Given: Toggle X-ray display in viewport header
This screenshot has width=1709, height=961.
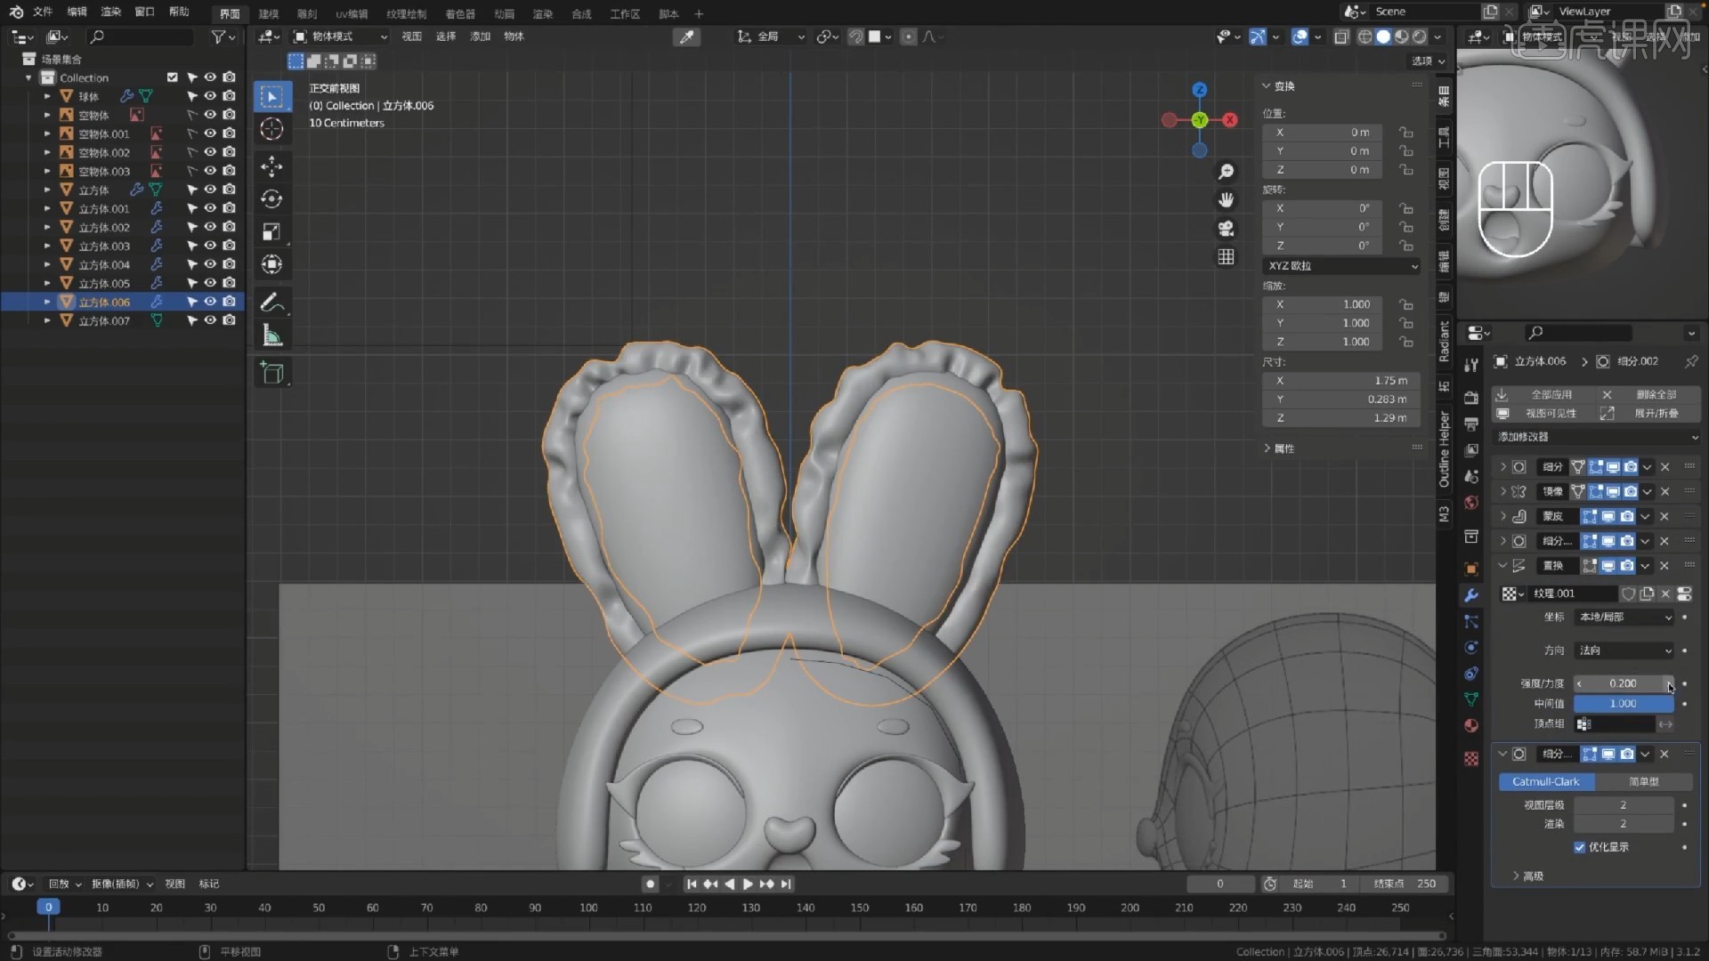Looking at the screenshot, I should 1340,36.
